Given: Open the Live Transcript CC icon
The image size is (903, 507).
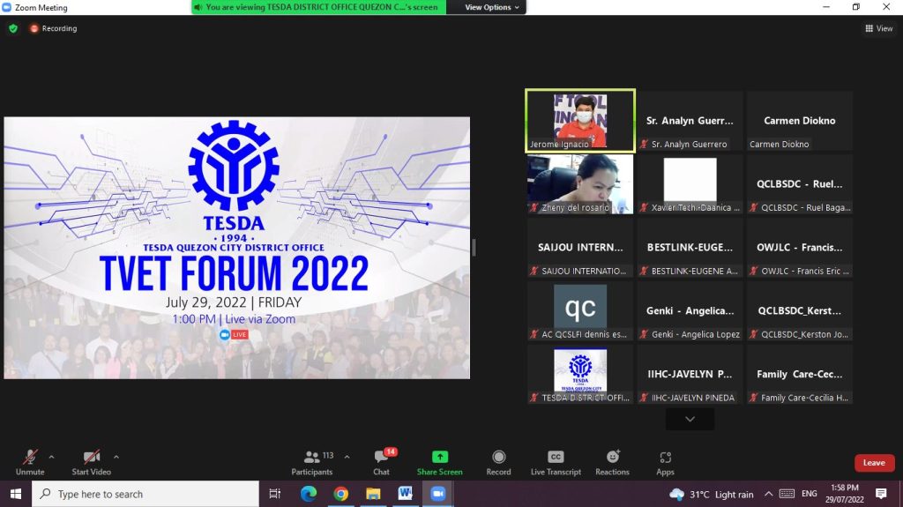Looking at the screenshot, I should [x=556, y=457].
